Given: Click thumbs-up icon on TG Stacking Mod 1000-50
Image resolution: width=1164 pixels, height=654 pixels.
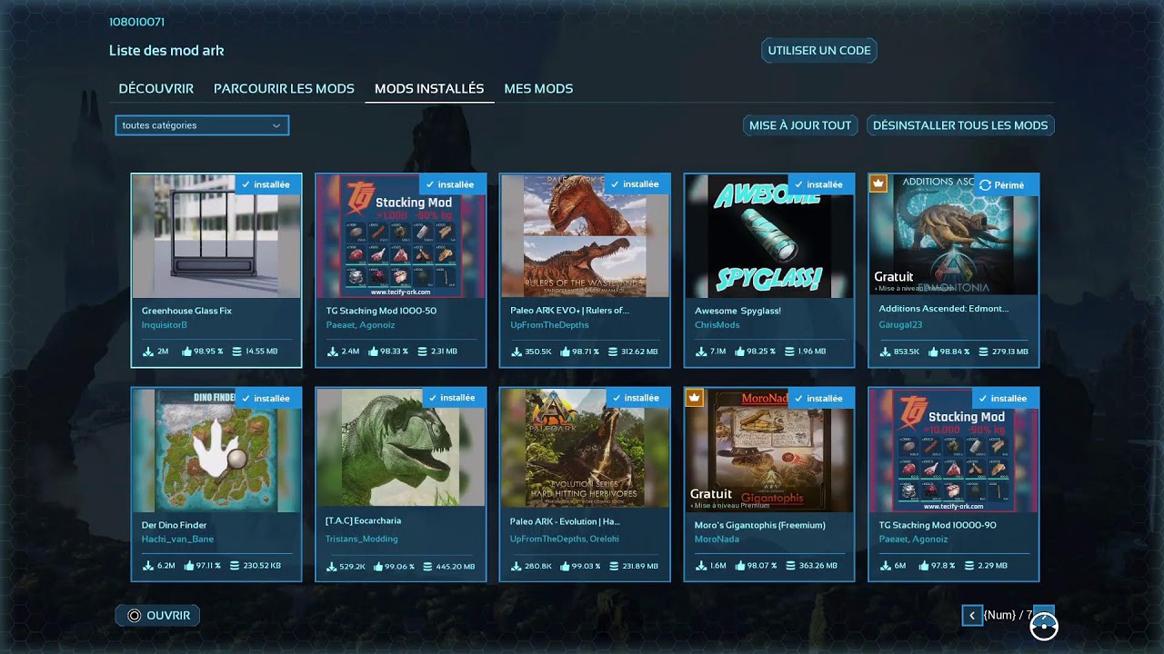Looking at the screenshot, I should (x=374, y=352).
